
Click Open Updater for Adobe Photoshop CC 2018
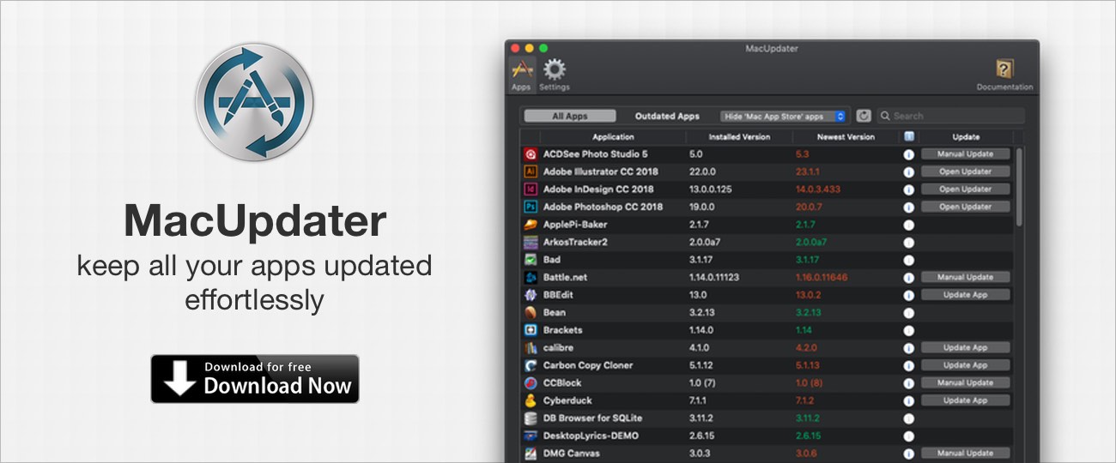click(966, 207)
